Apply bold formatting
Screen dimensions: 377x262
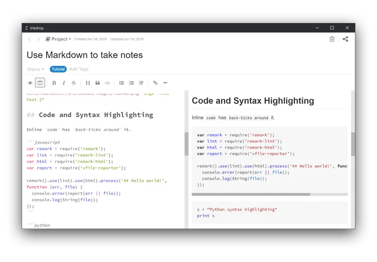(x=54, y=83)
